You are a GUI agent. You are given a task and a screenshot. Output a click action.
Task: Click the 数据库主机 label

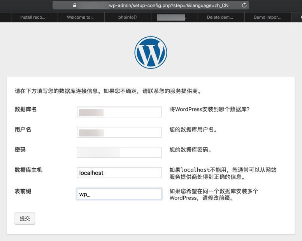pos(28,170)
